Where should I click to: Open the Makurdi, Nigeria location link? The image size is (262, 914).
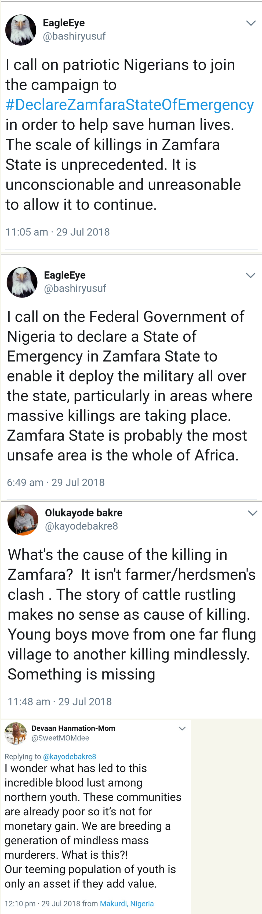tap(127, 903)
